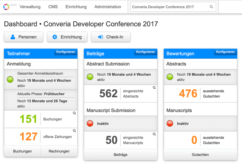Click green status light under Abstract Submission
The height and width of the screenshot is (168, 242).
coord(90,77)
